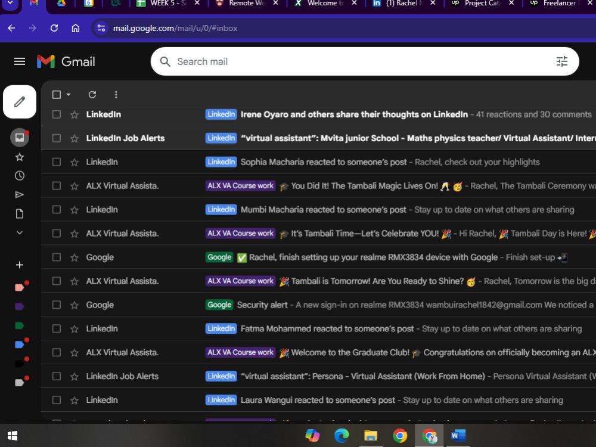Open File Explorer from the taskbar
The height and width of the screenshot is (447, 596).
tap(371, 436)
